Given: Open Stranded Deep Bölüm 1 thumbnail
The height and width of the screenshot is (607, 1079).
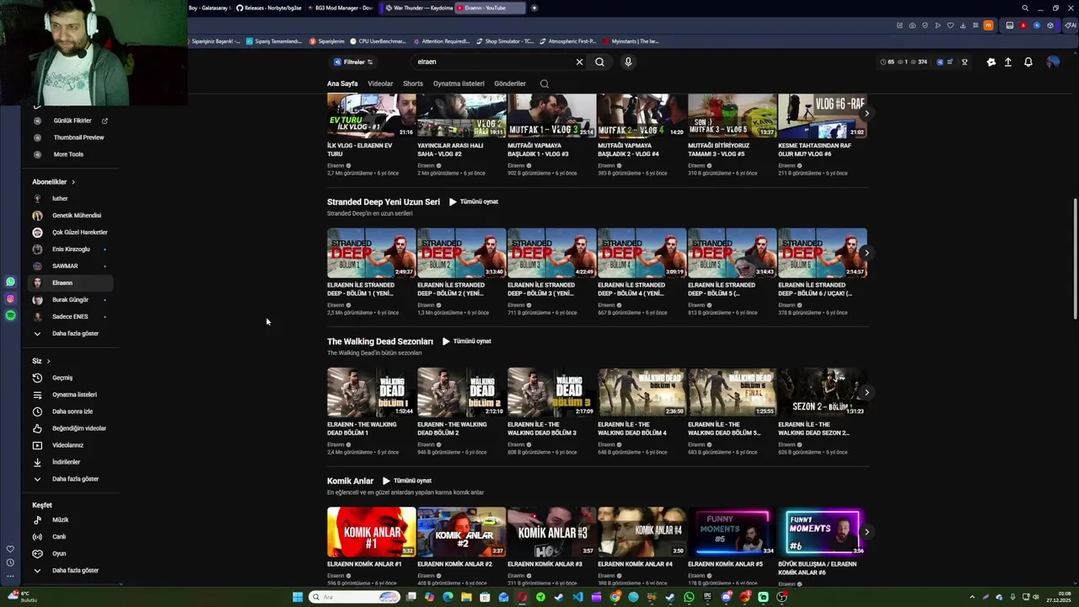Looking at the screenshot, I should pos(371,253).
